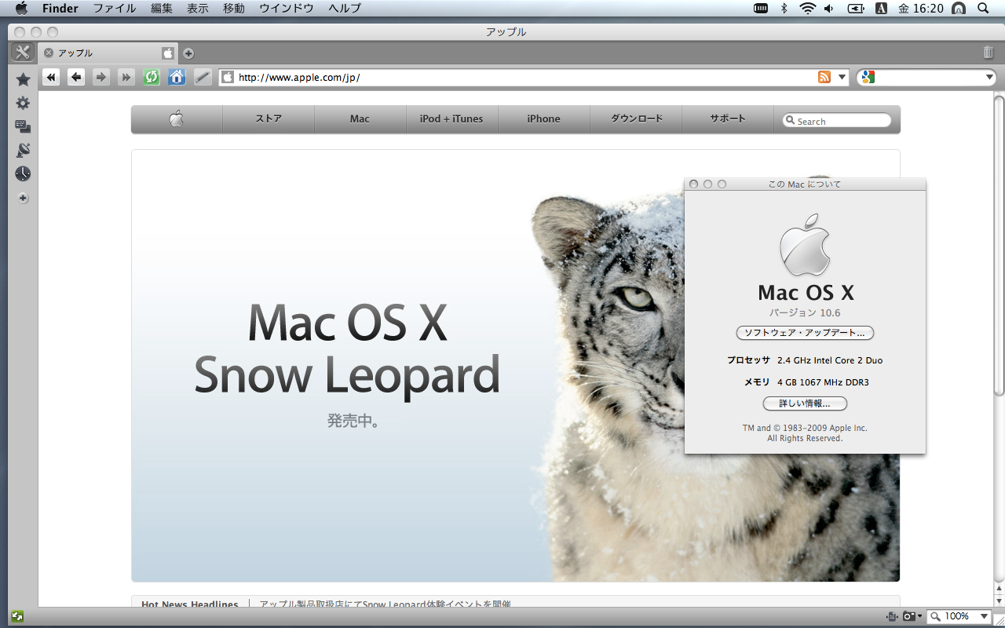Click the iPhone navigation link
This screenshot has height=628, width=1005.
pos(543,119)
